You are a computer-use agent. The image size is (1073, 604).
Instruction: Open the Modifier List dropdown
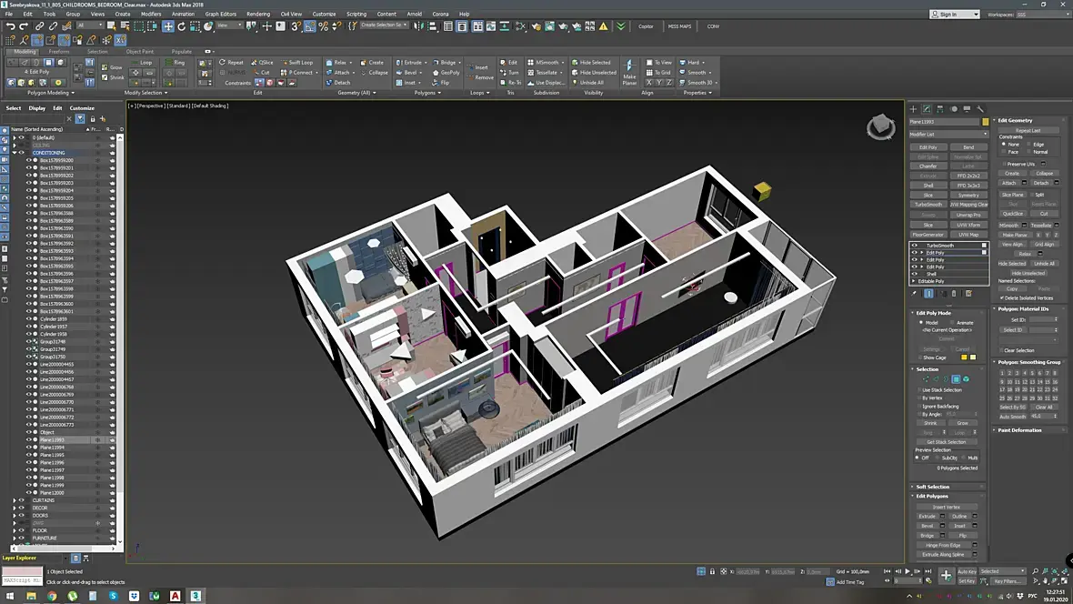pos(948,134)
